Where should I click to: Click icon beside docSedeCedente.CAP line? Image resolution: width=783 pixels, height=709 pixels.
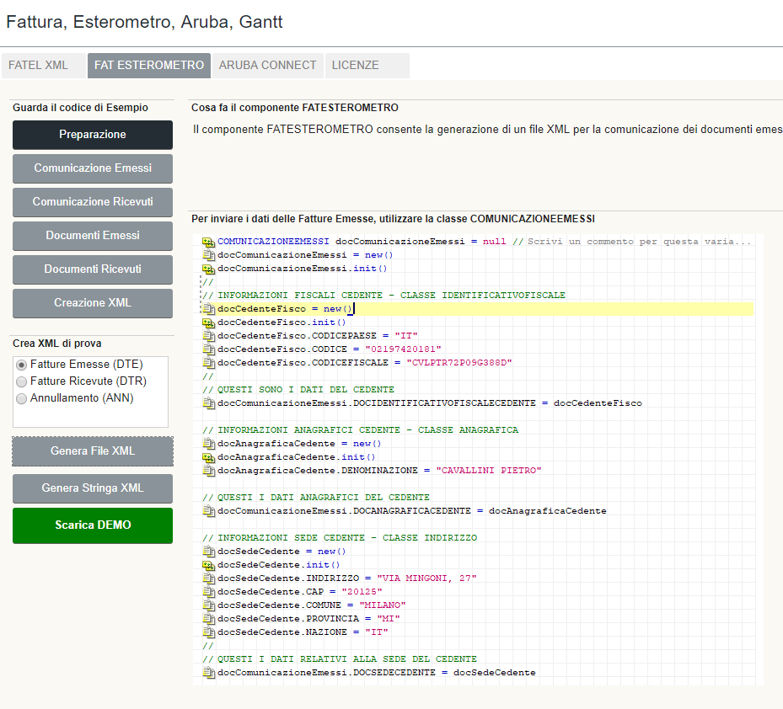208,592
